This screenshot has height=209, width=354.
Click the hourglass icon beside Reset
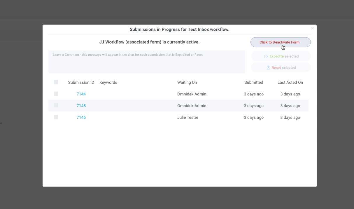tap(269, 68)
